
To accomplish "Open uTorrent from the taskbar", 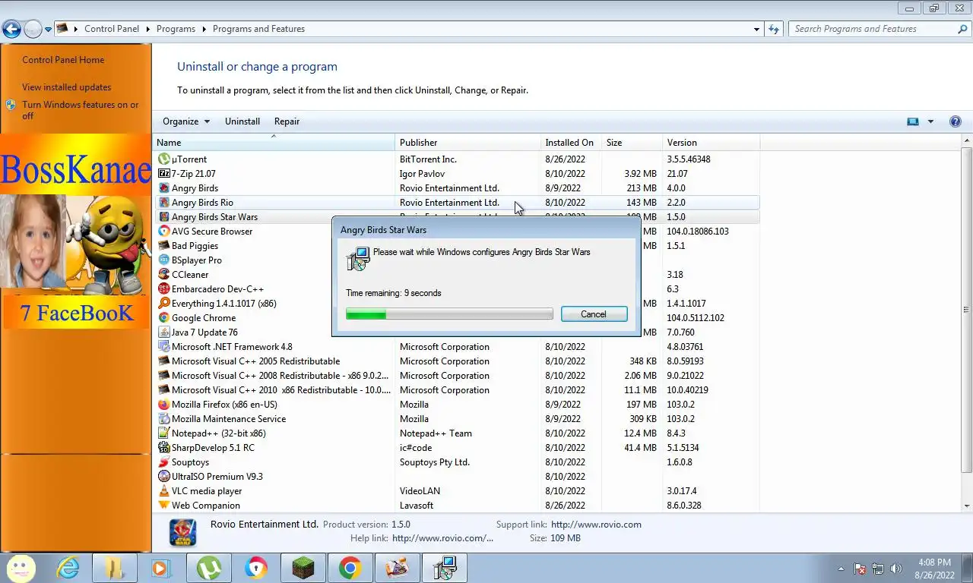I will point(210,568).
